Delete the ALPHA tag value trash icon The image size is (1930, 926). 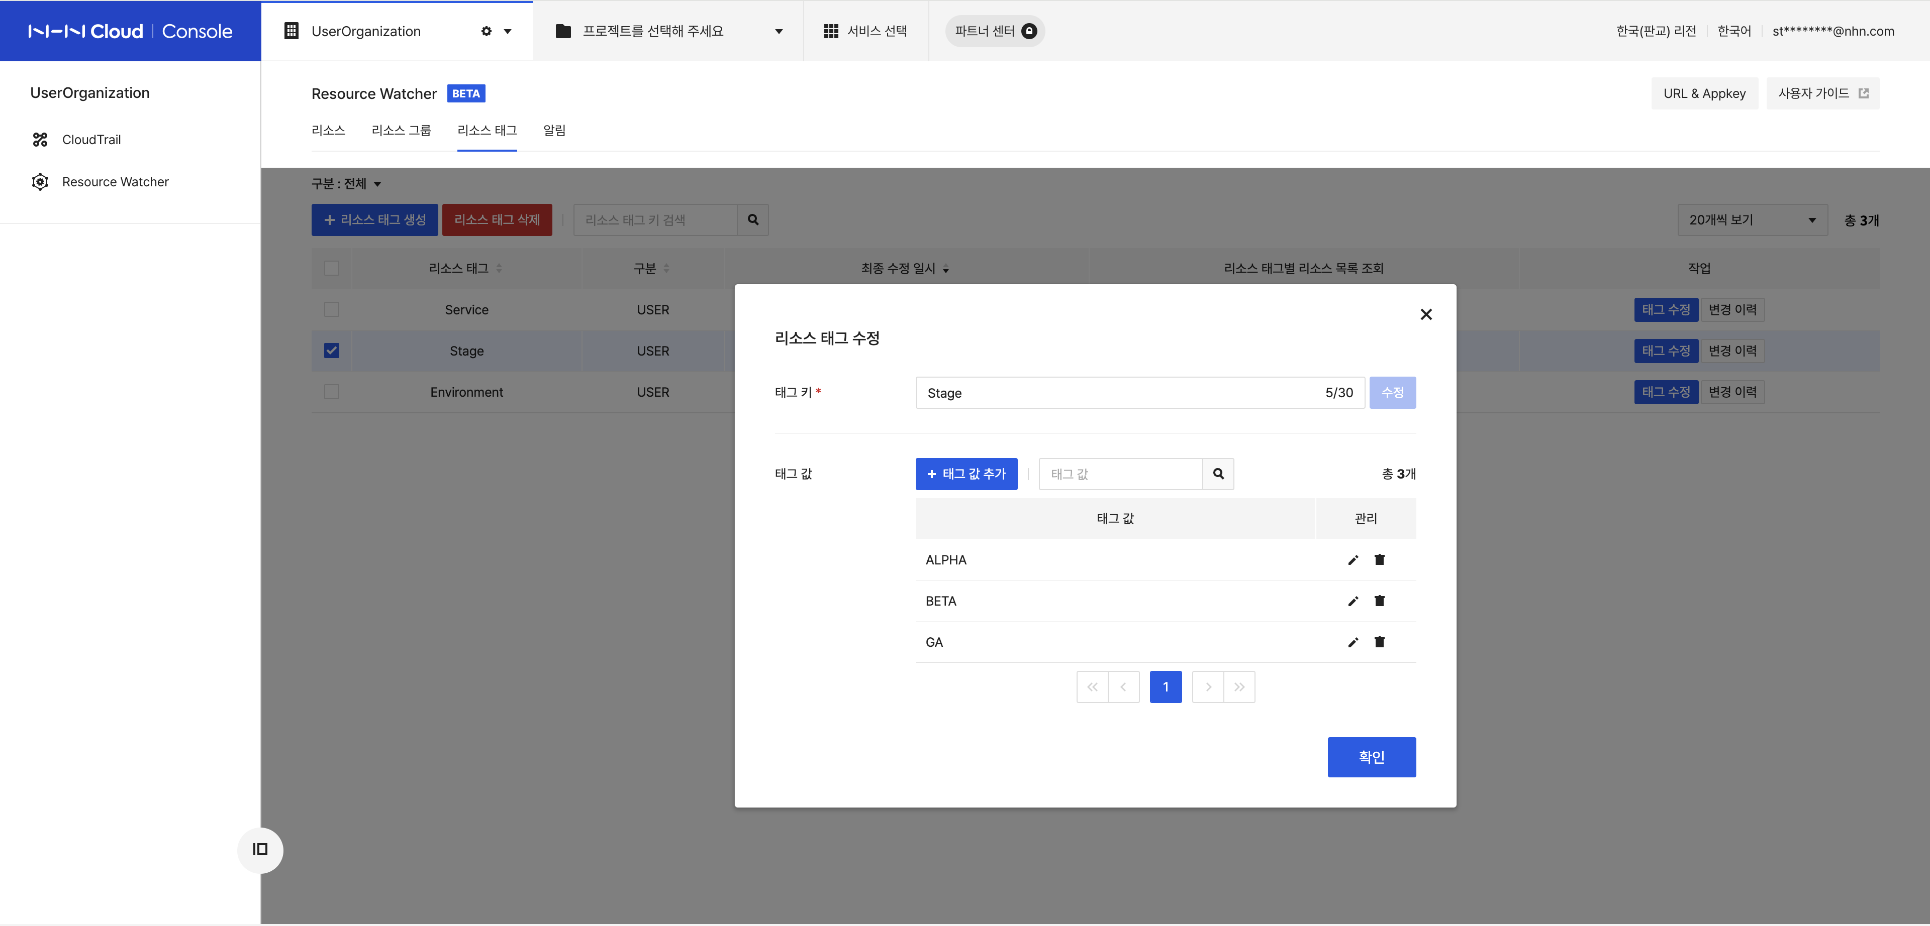click(1379, 560)
